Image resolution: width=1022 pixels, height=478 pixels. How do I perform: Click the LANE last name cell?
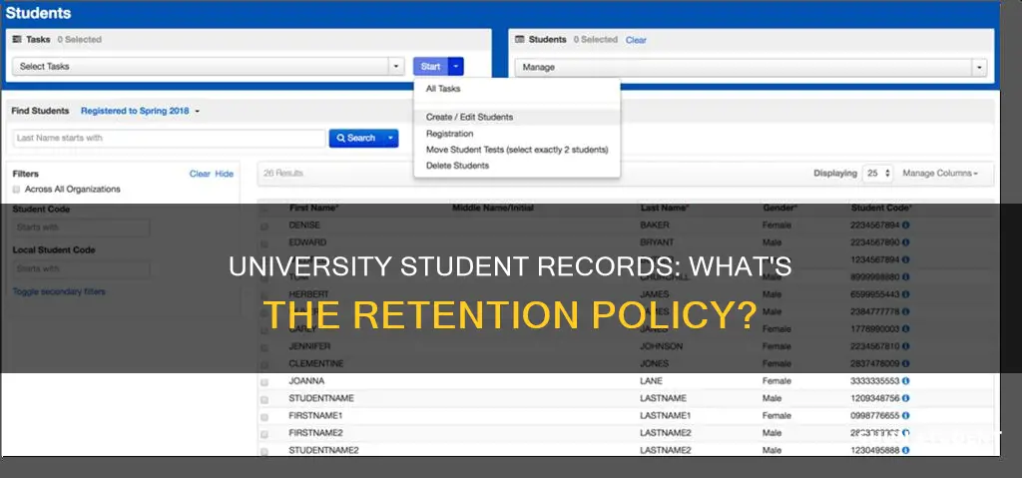tap(651, 381)
